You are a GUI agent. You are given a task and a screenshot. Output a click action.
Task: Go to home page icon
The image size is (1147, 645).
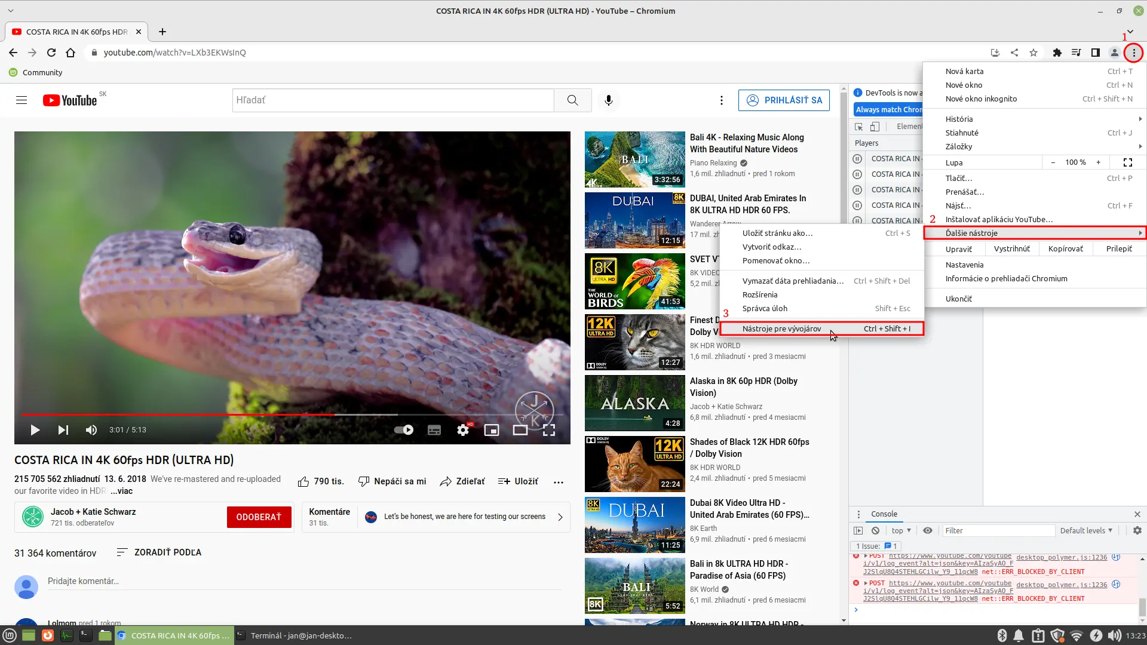pyautogui.click(x=70, y=53)
